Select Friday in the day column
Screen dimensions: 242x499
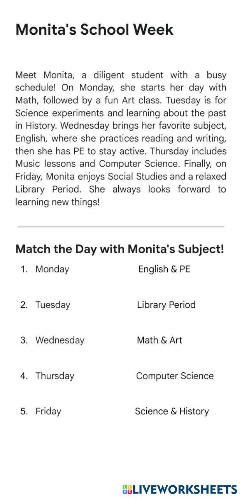(48, 411)
